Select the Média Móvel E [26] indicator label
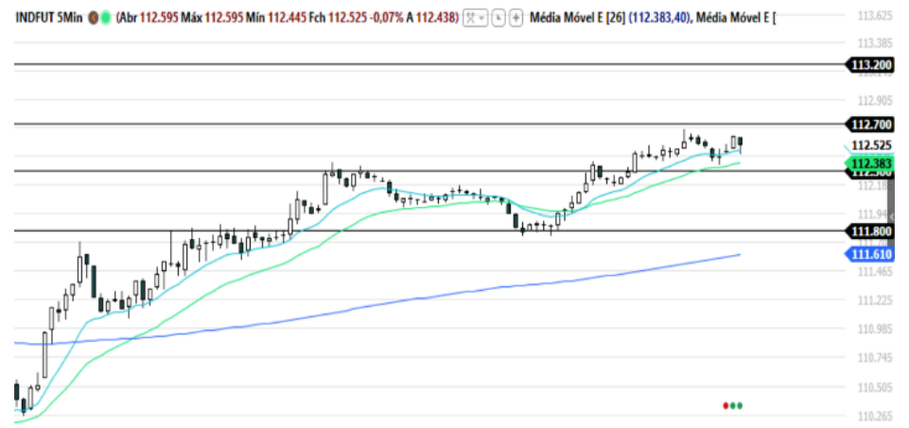Screen dimensions: 909x428 tap(574, 18)
